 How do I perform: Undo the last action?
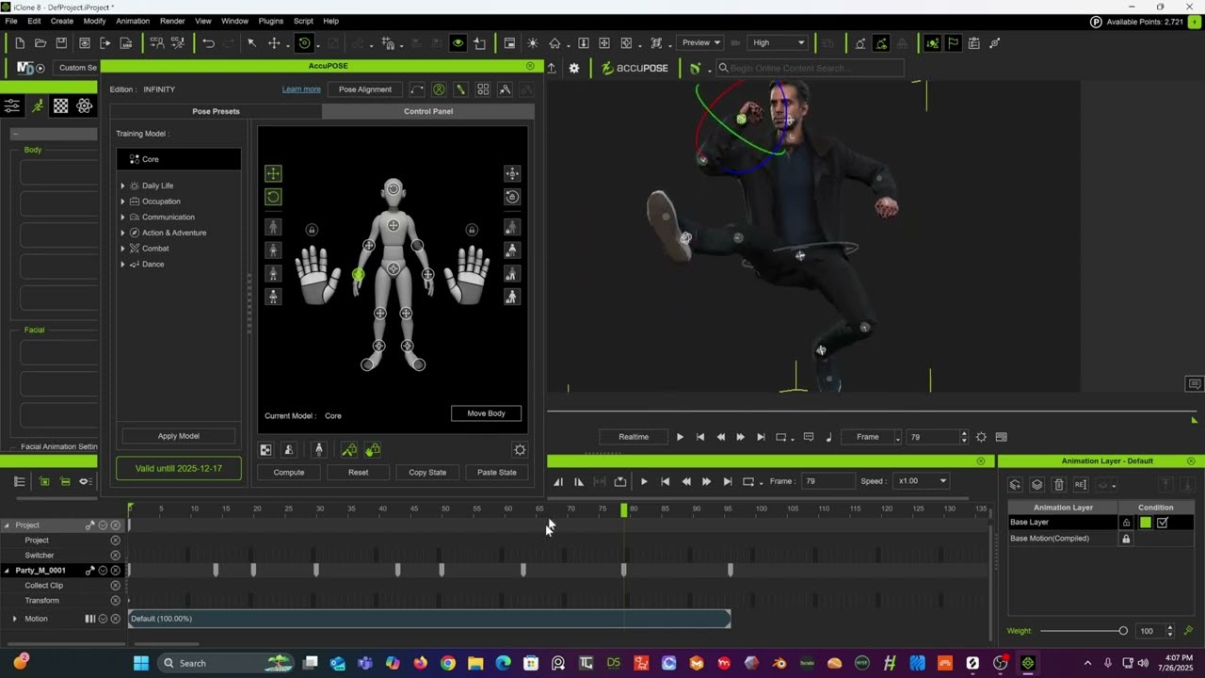[x=208, y=42]
